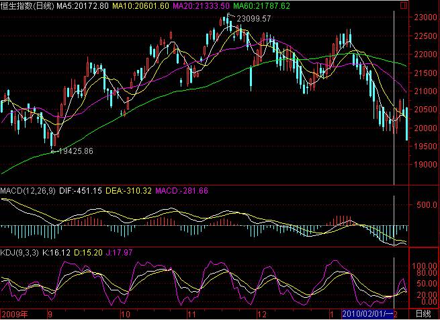Click the month 12 marker on time axis
Screen dimensions: 440x320
(263, 314)
